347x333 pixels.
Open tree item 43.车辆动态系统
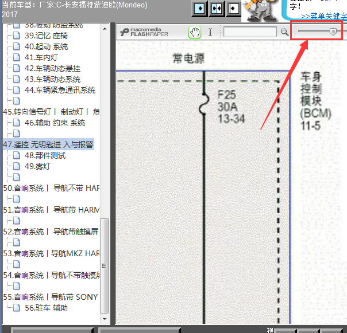tap(52, 79)
